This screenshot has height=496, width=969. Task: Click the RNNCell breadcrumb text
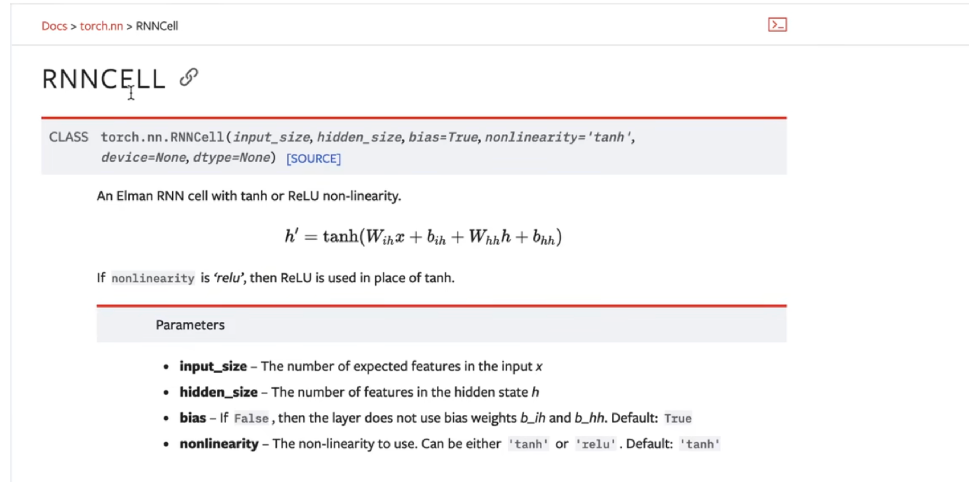click(x=157, y=26)
